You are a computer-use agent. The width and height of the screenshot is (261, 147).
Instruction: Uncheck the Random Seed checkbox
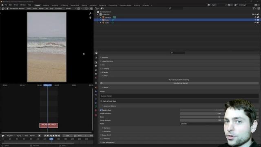(101, 110)
